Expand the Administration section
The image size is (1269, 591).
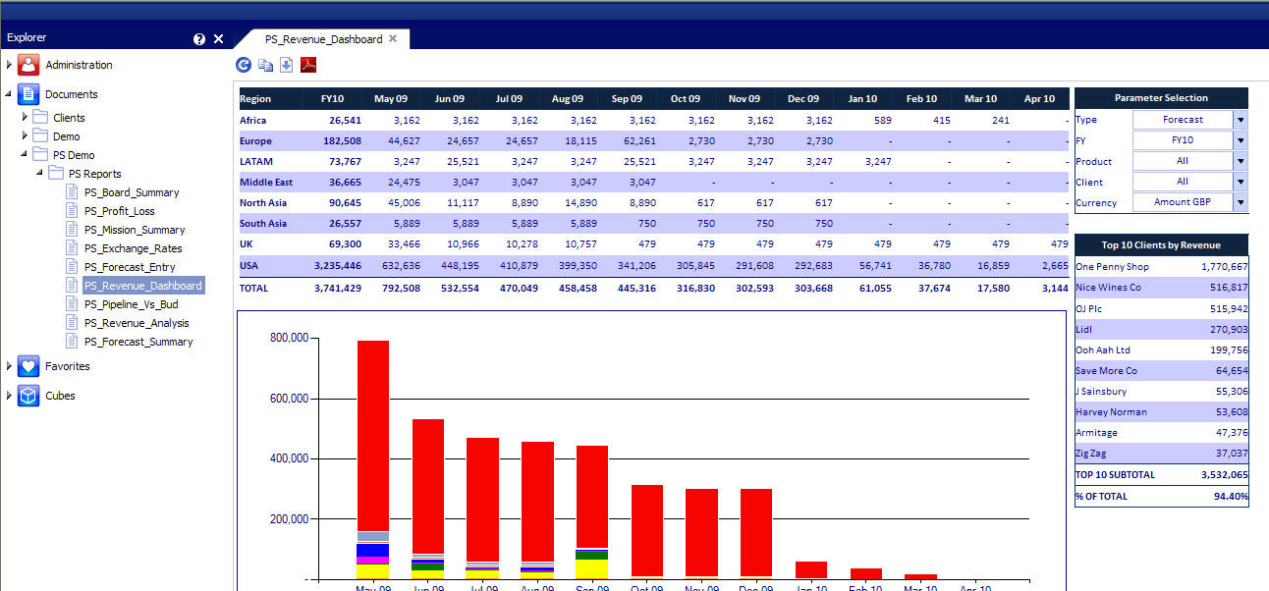pos(9,65)
